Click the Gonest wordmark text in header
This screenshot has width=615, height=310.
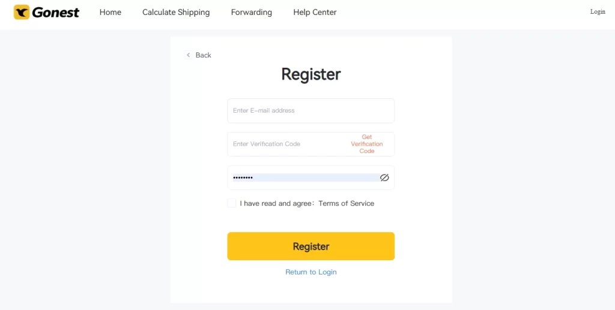56,13
